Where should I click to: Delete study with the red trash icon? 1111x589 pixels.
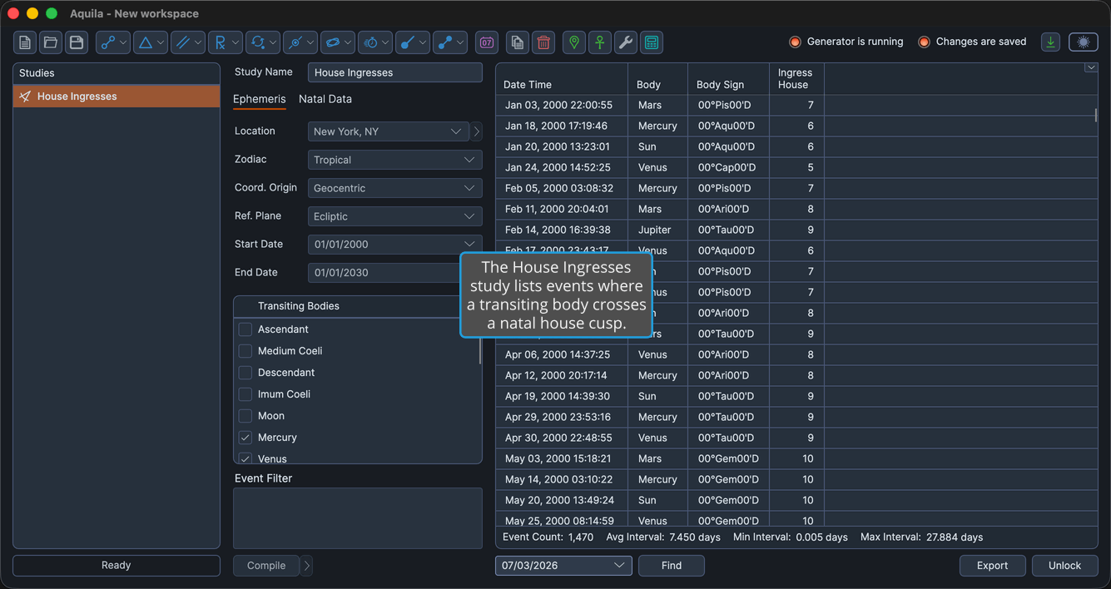point(543,42)
